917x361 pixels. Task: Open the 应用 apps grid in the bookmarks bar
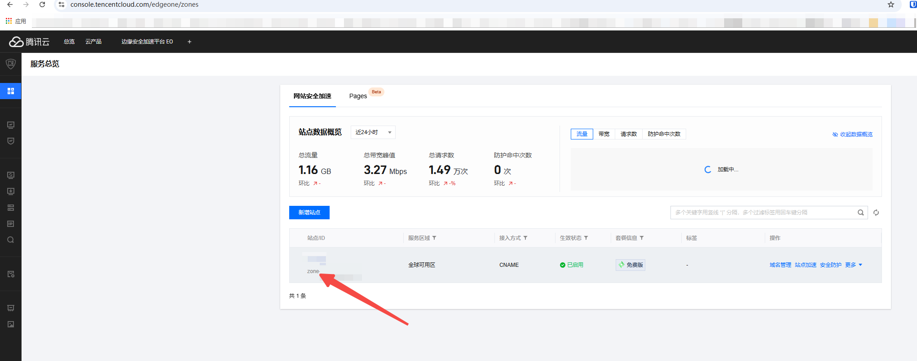16,21
